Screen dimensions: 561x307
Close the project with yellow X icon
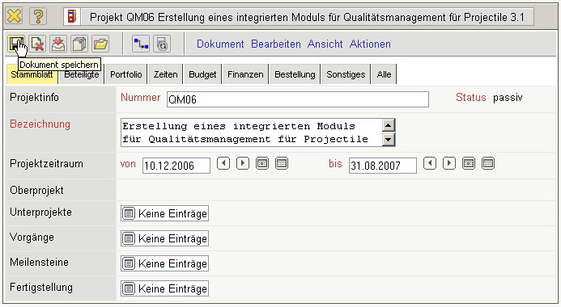(x=15, y=16)
